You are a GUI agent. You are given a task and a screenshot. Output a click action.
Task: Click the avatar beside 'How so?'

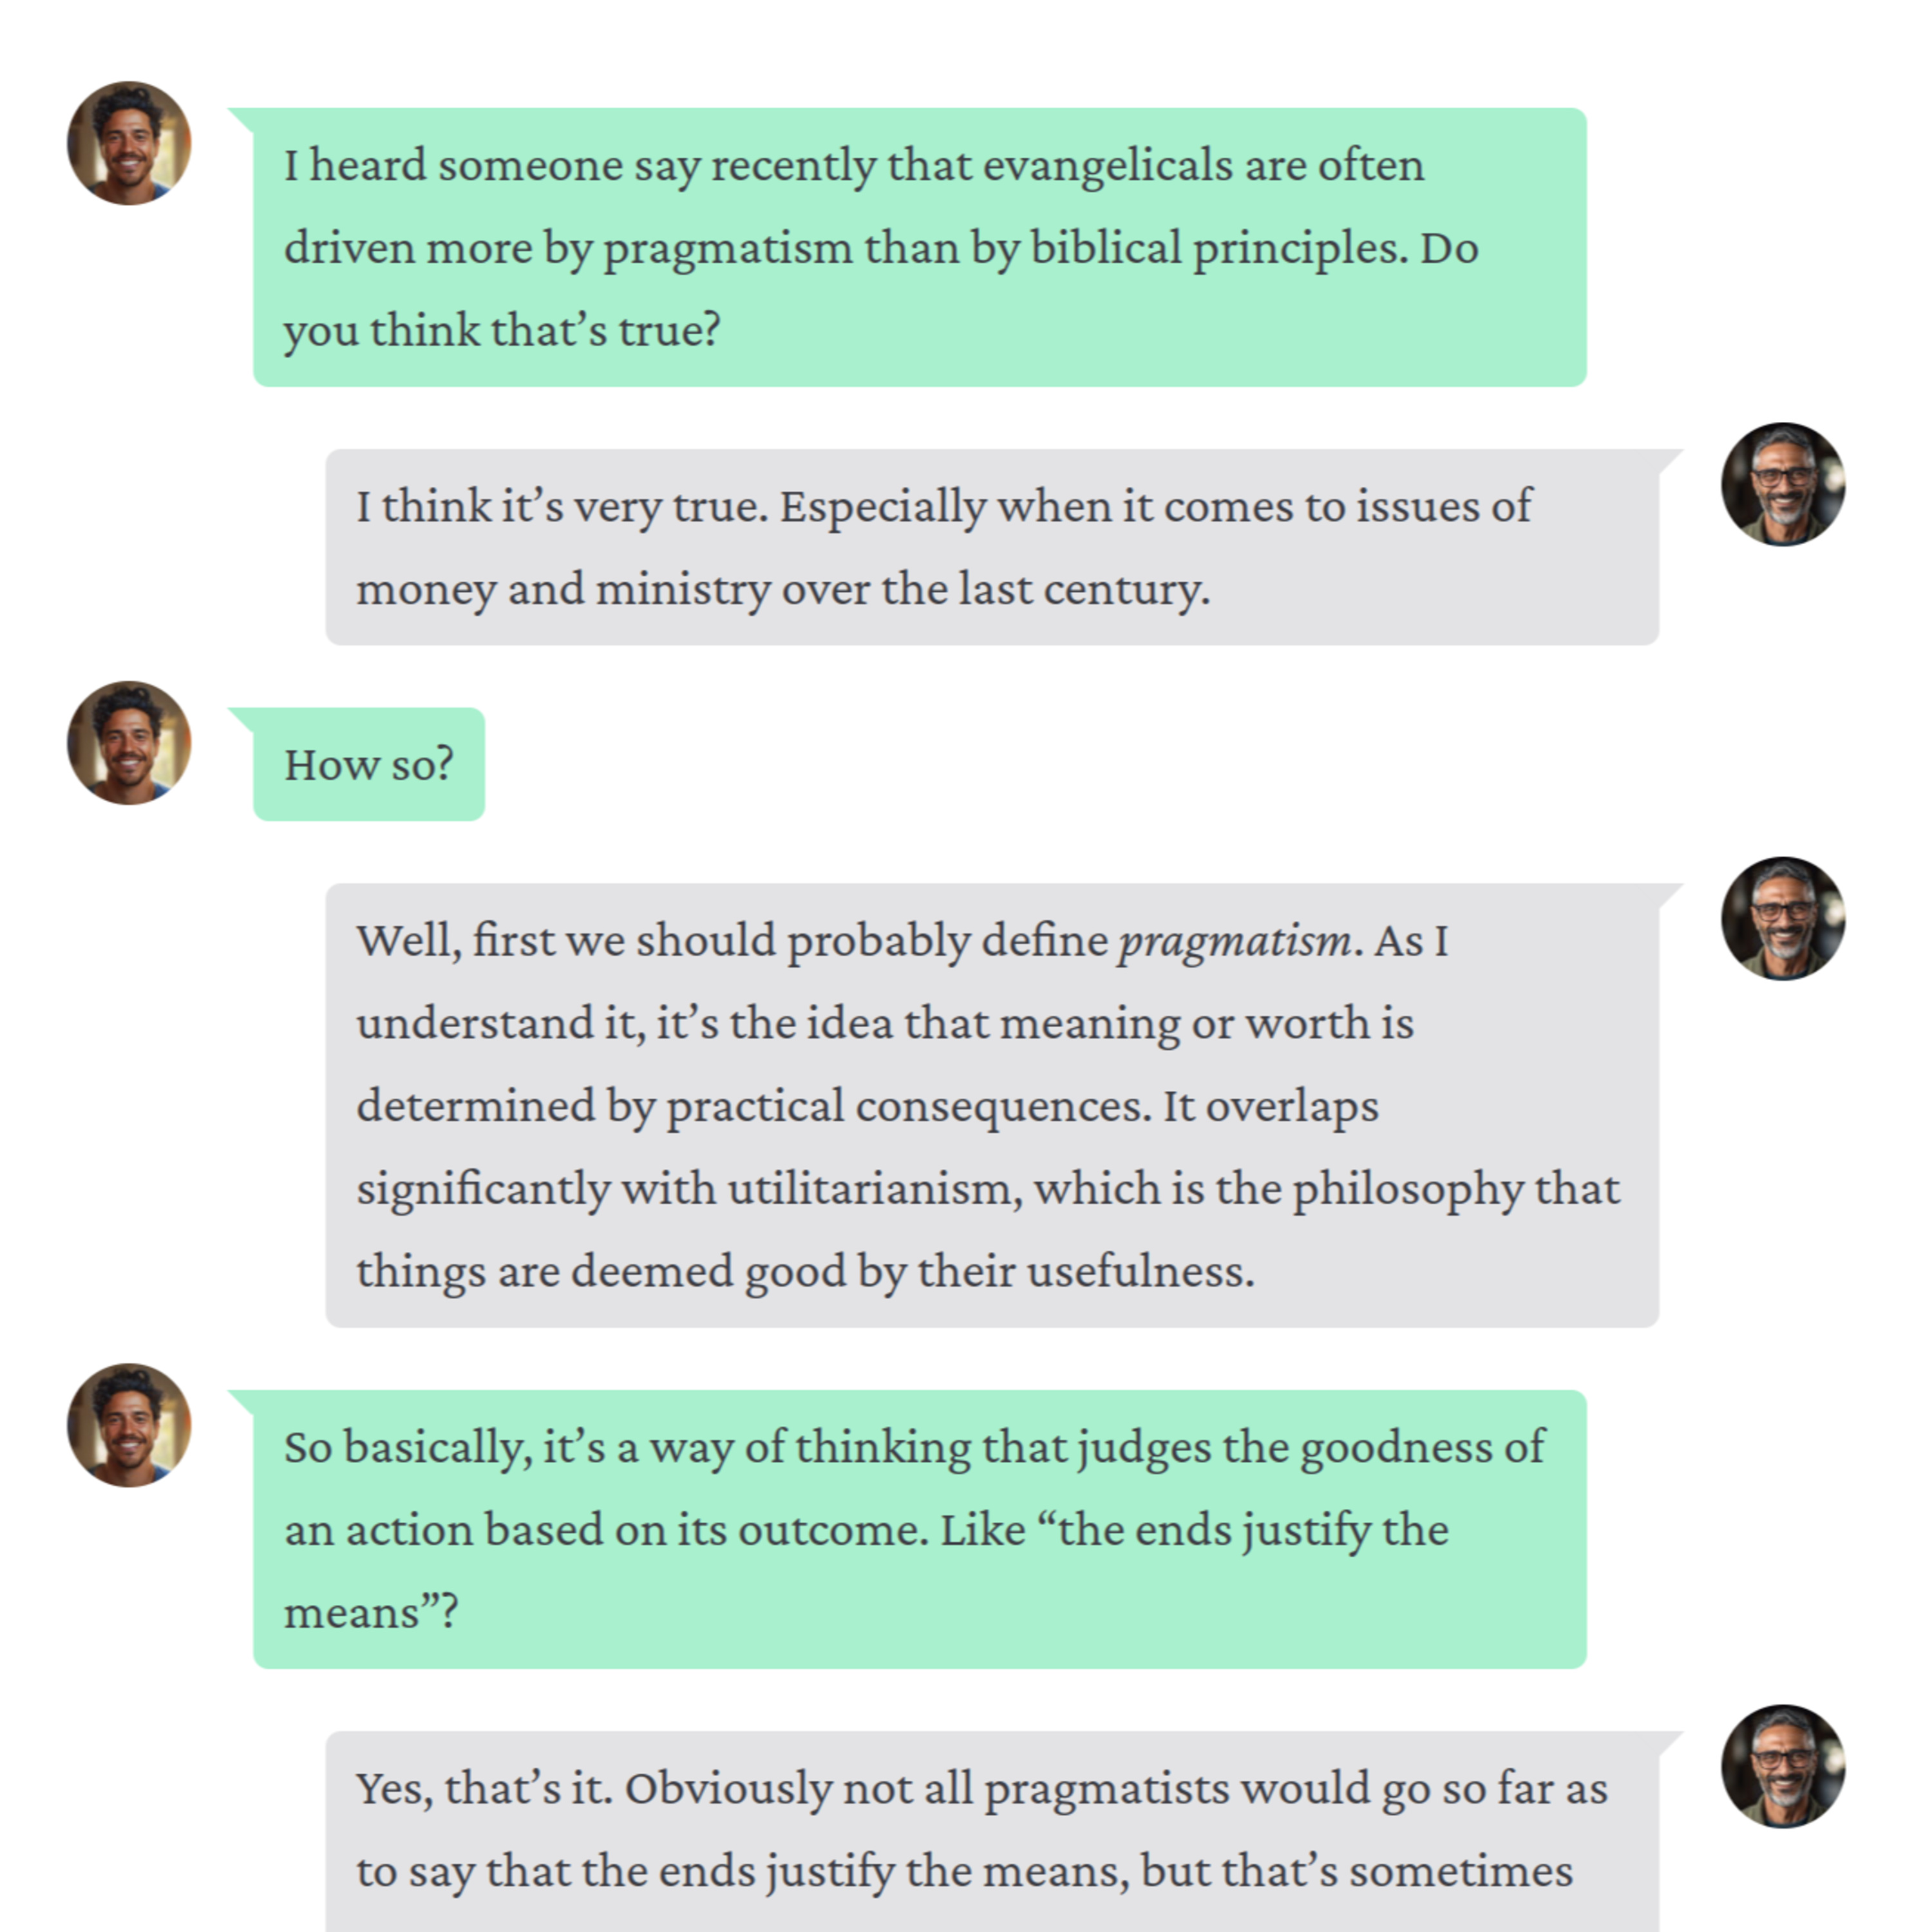pyautogui.click(x=129, y=743)
